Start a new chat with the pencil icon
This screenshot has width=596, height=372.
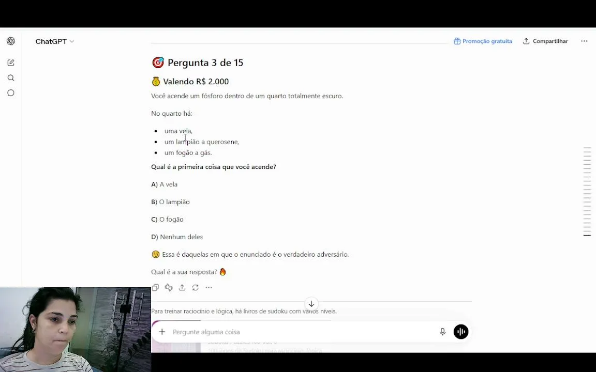(11, 63)
